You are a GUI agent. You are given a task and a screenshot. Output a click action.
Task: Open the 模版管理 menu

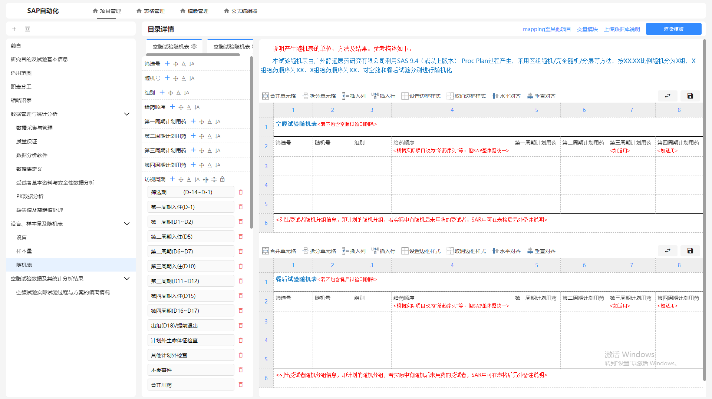pos(194,11)
